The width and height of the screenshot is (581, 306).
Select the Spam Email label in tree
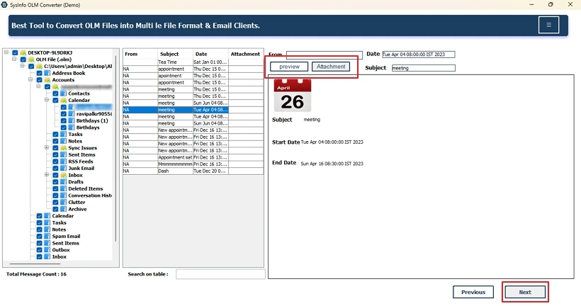pyautogui.click(x=66, y=237)
